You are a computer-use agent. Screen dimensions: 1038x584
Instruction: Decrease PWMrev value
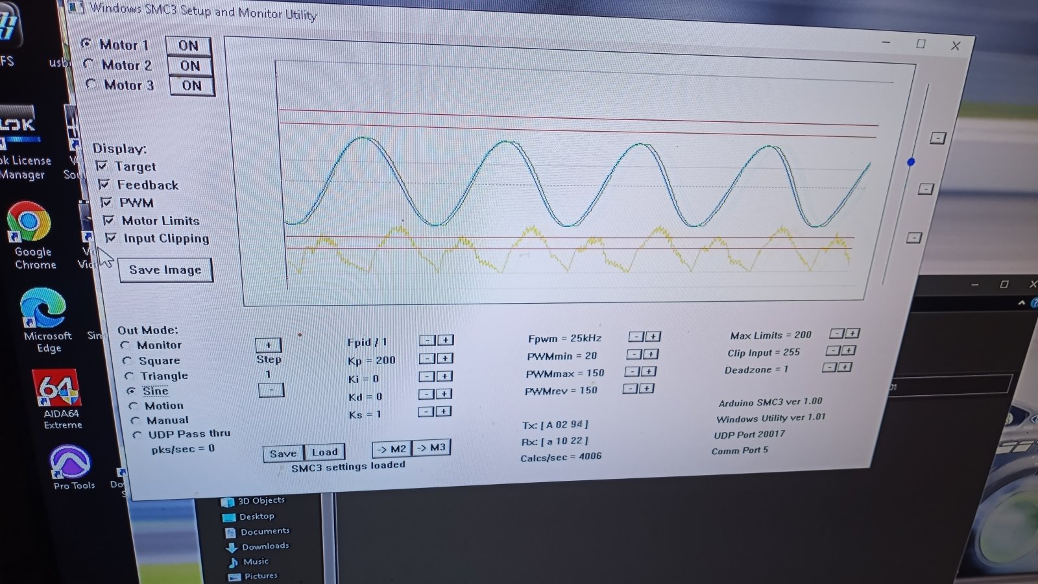coord(630,388)
